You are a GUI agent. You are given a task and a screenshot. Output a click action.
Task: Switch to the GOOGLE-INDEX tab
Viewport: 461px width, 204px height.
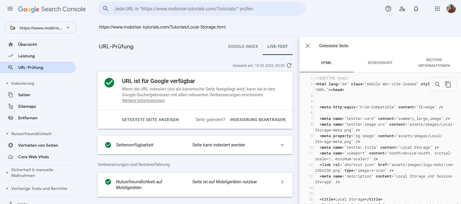[243, 46]
